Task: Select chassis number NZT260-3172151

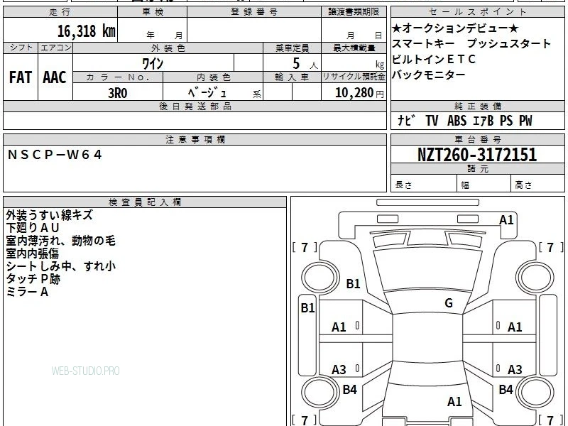Action: 477,155
